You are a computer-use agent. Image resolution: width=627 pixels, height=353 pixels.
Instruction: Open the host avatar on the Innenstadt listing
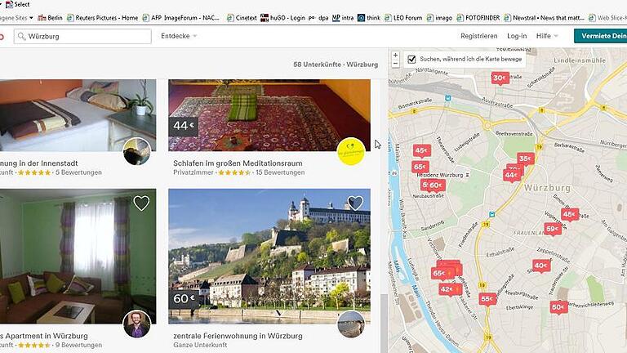tap(137, 151)
